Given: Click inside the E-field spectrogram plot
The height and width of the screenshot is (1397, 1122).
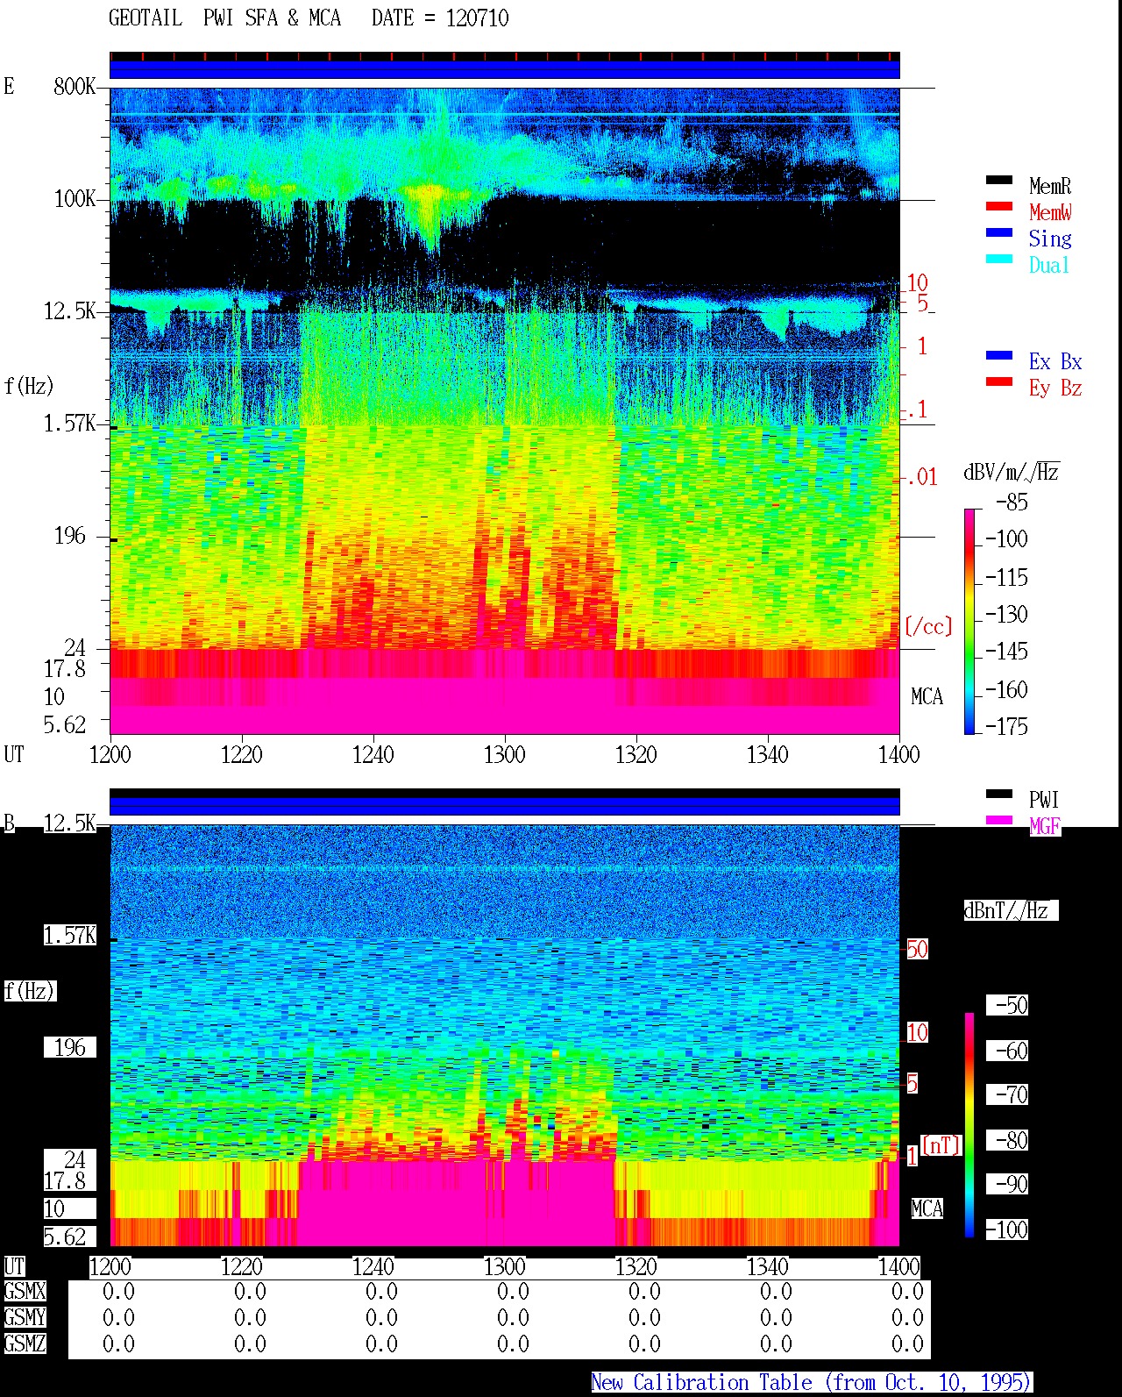Looking at the screenshot, I should click(505, 410).
